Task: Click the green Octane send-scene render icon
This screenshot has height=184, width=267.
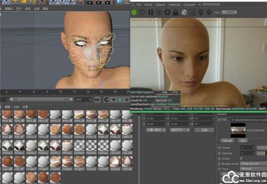Action: pyautogui.click(x=135, y=12)
